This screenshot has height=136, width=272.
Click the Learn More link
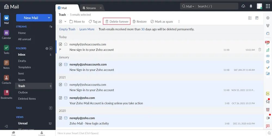pyautogui.click(x=87, y=29)
